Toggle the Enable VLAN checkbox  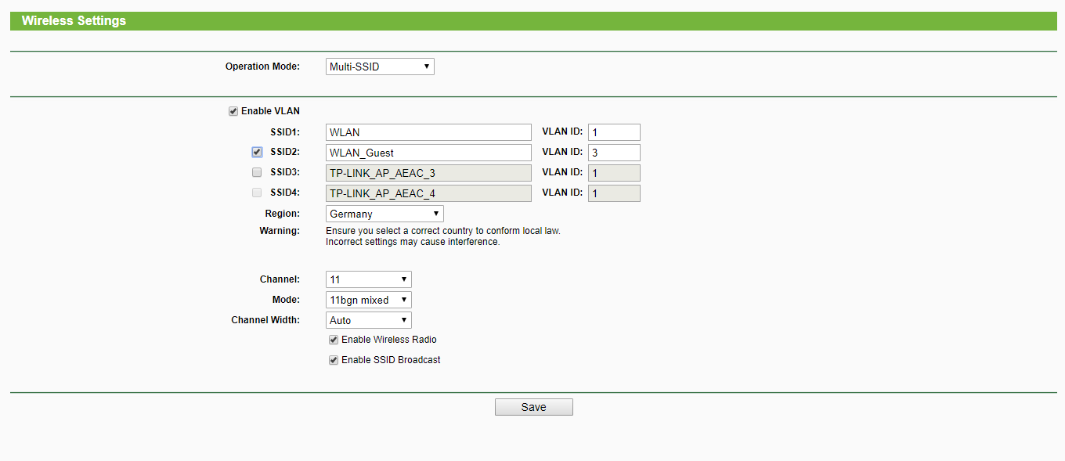(x=233, y=111)
